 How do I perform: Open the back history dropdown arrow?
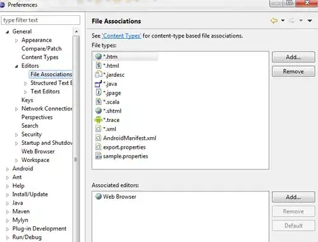pyautogui.click(x=282, y=20)
